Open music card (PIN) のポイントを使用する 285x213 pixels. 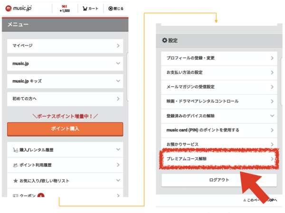pyautogui.click(x=219, y=130)
